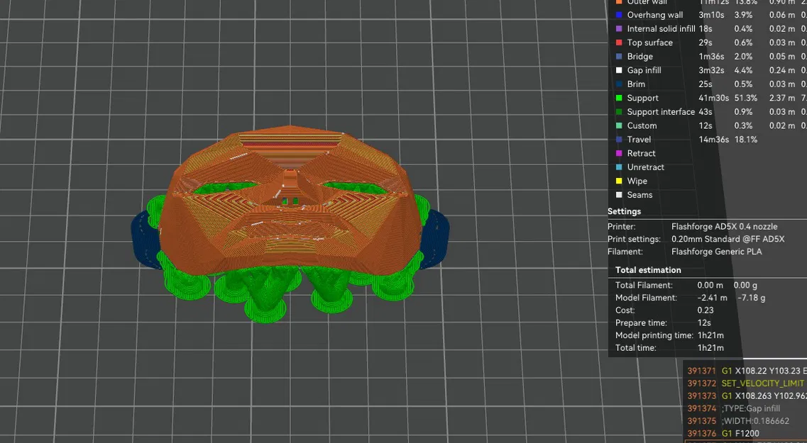Select print settings 0.20mm Standard @FF AD5X

click(728, 239)
